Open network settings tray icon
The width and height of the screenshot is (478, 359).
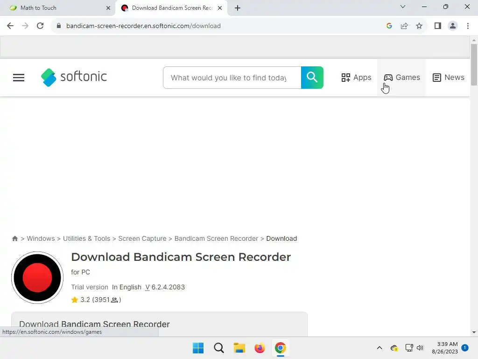tap(409, 348)
